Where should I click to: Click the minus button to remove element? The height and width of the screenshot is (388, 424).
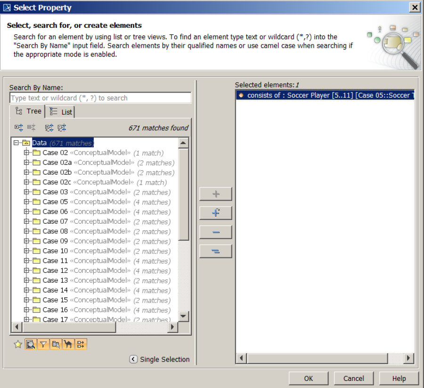point(215,232)
